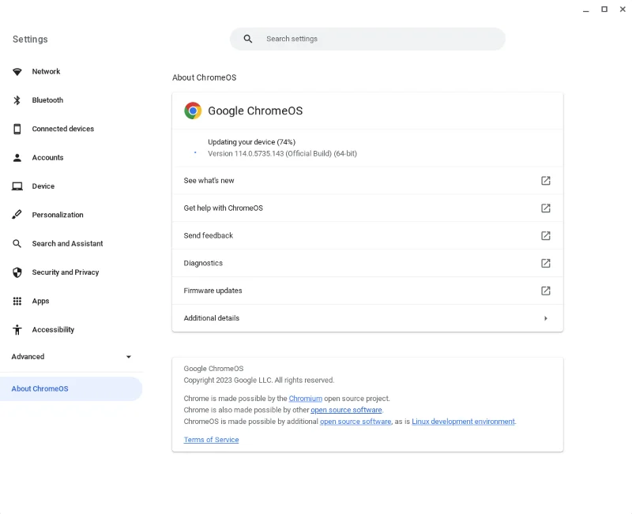Open Personalization via the brush icon
The image size is (632, 514).
[x=17, y=214]
